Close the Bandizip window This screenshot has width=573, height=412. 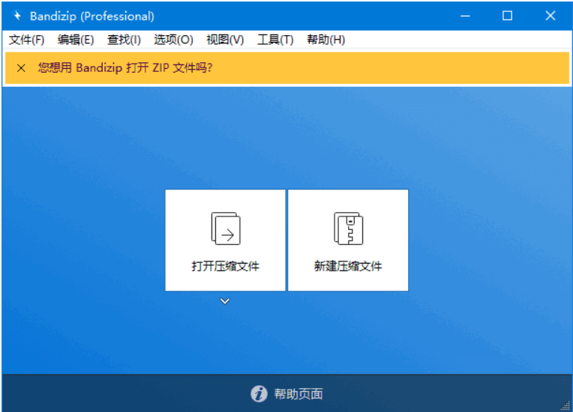coord(550,16)
